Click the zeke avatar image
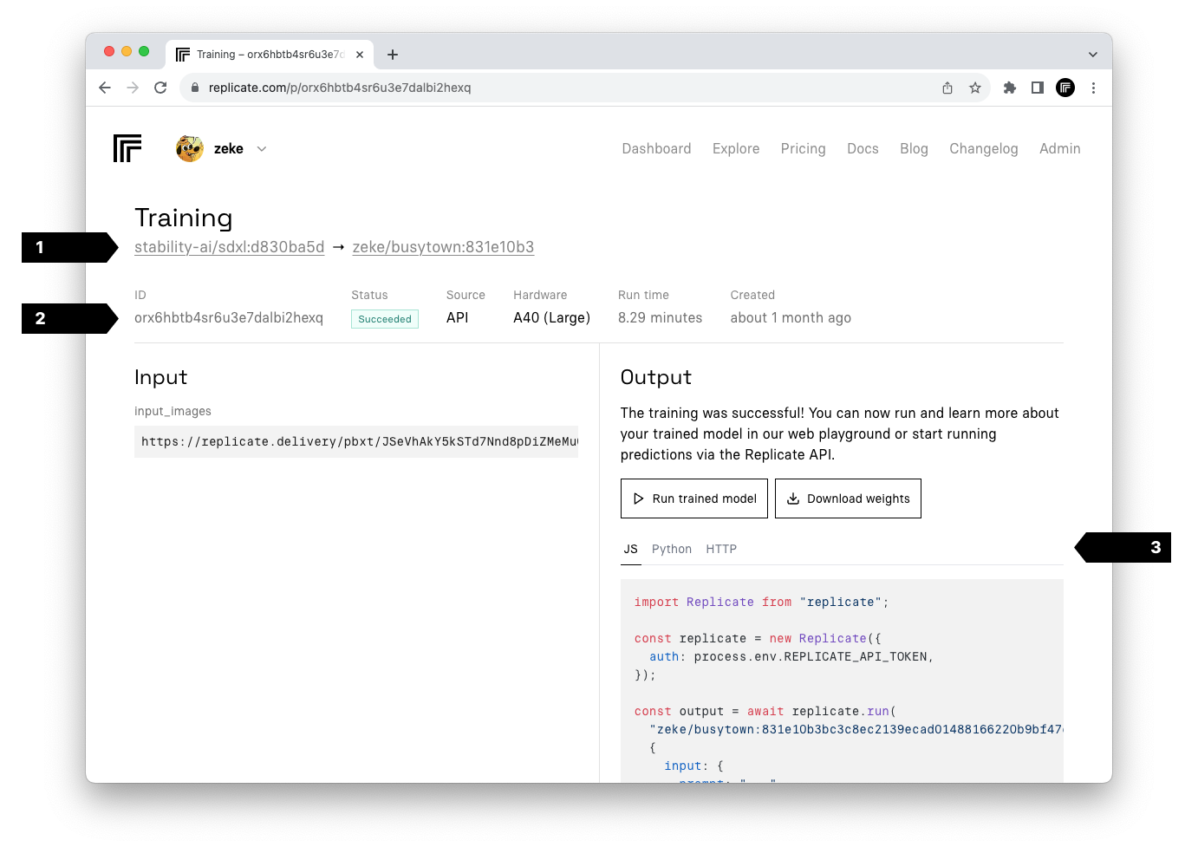Screen dimensions: 1198x847 (190, 148)
